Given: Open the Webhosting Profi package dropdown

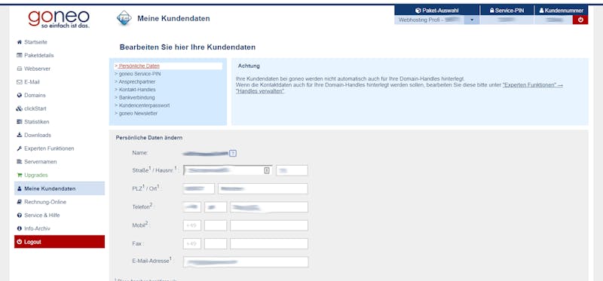Looking at the screenshot, I should click(472, 20).
